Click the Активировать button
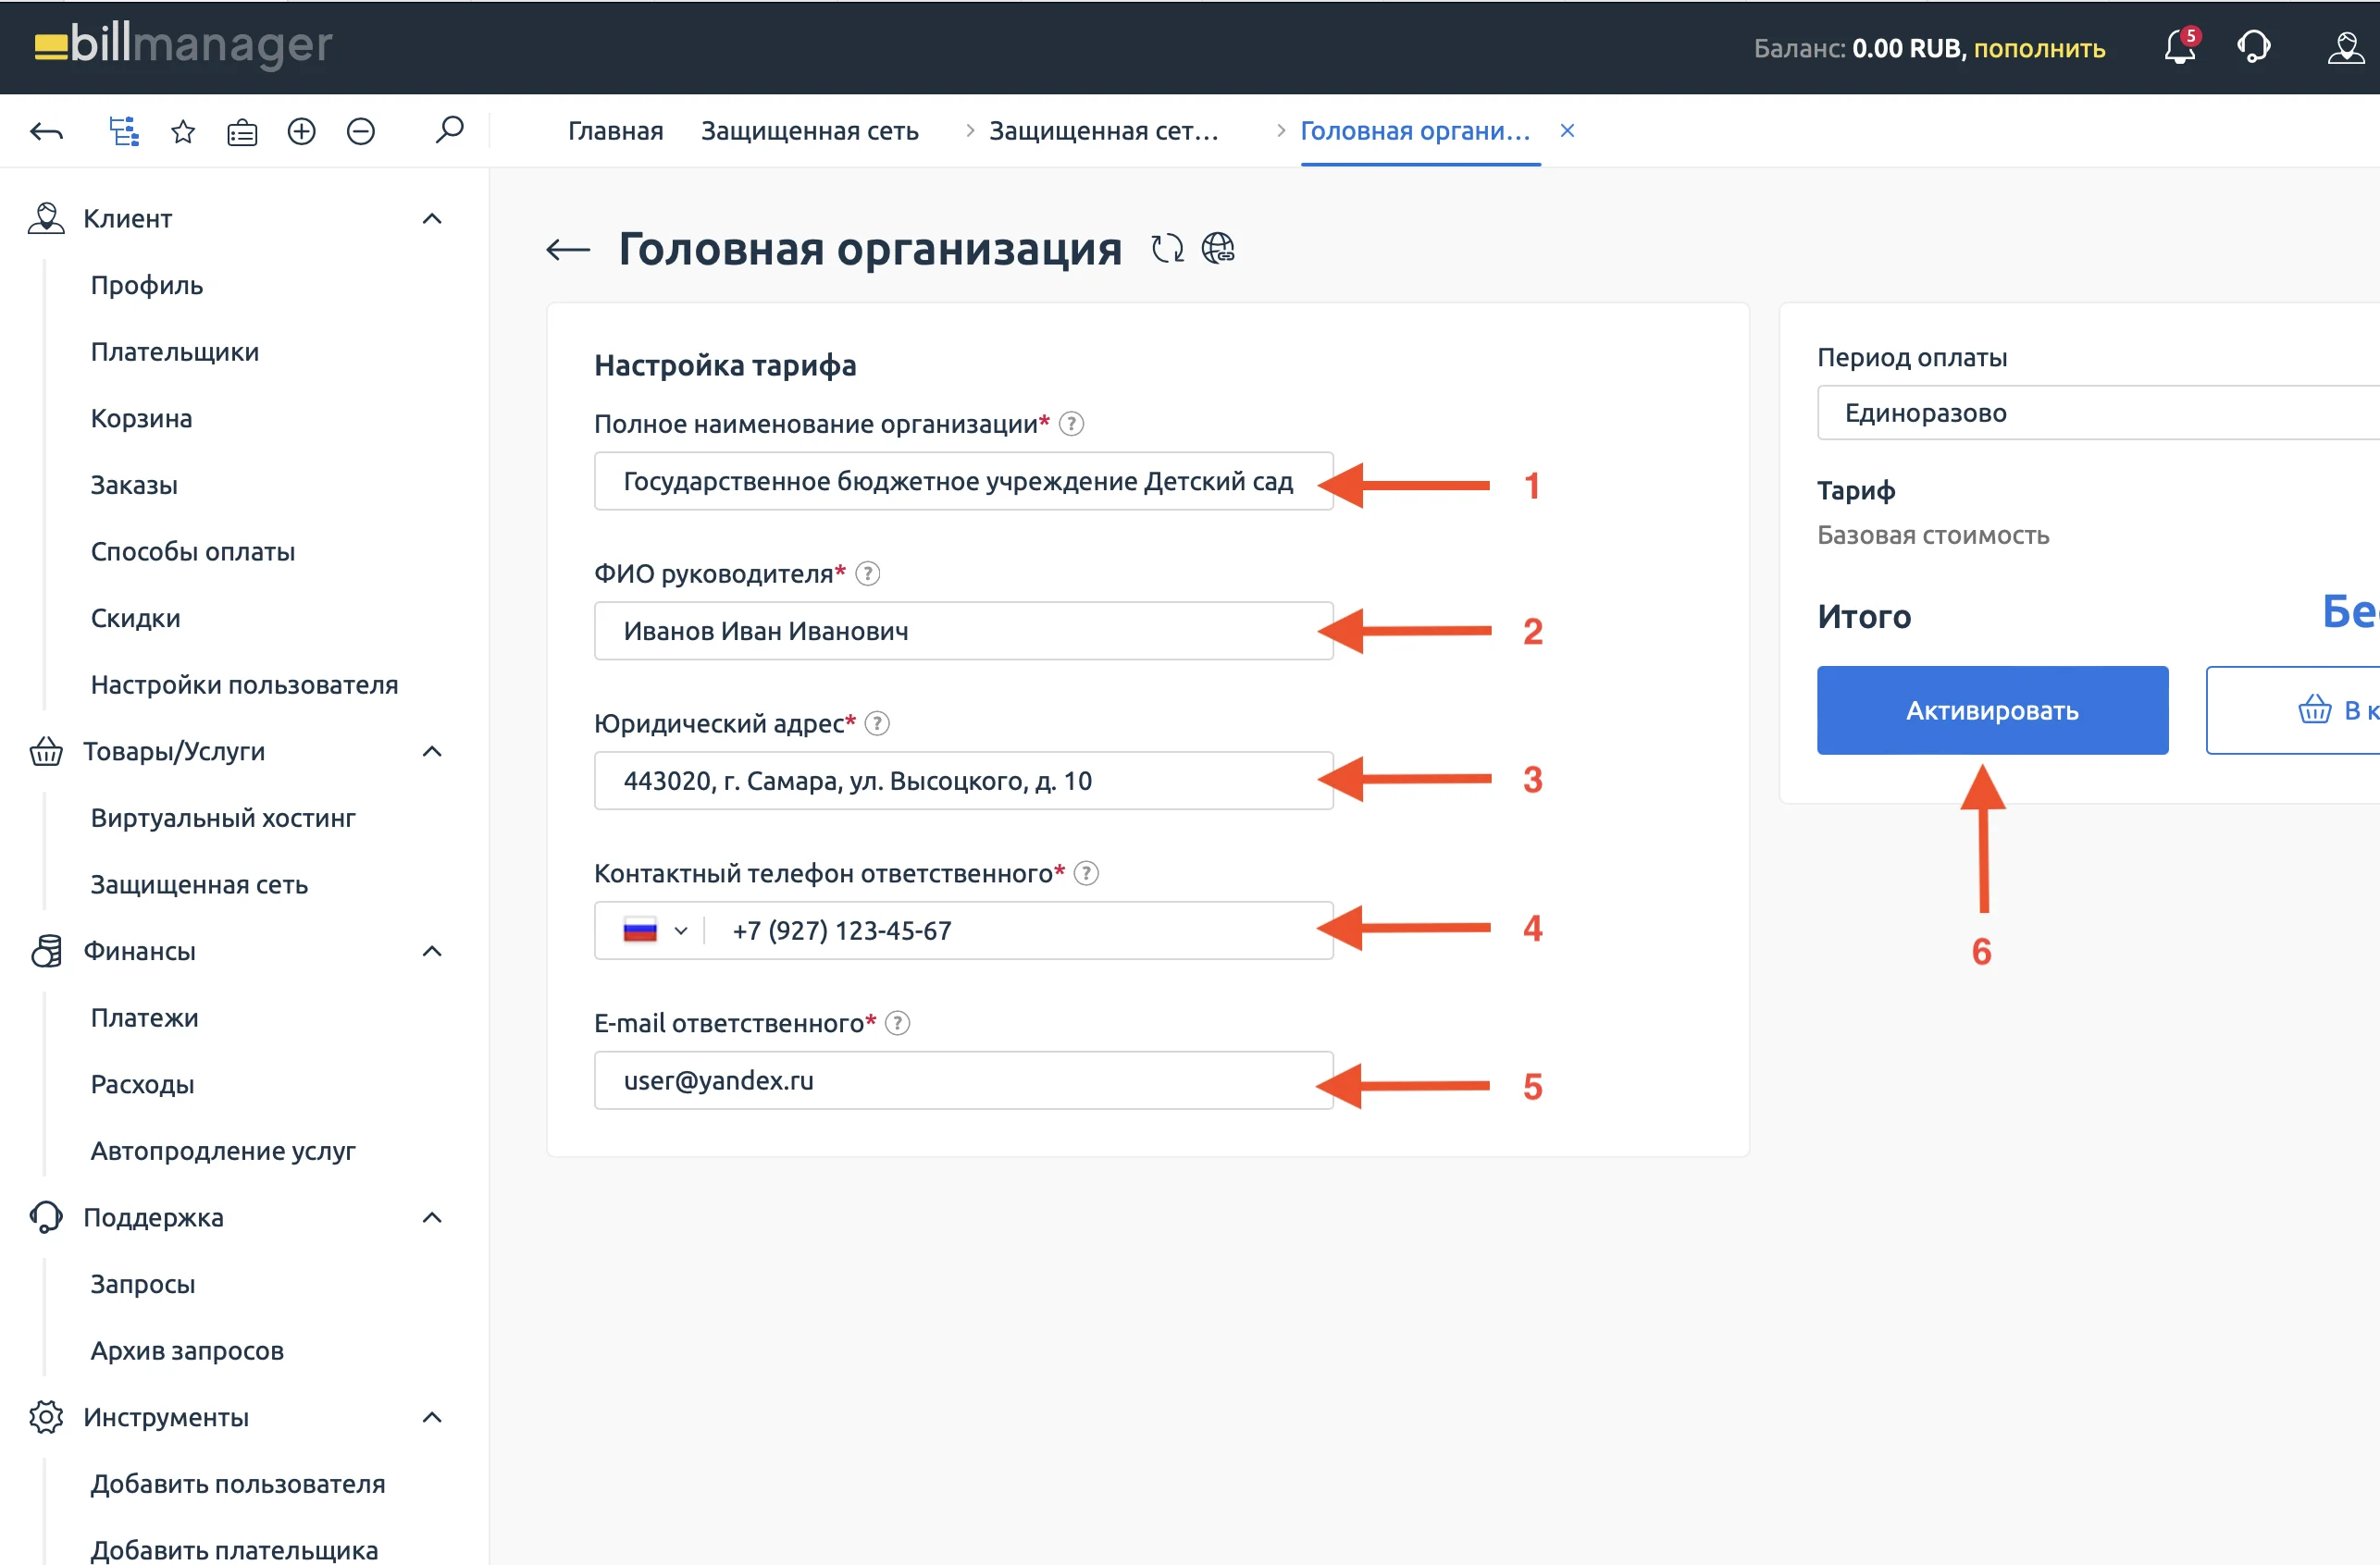This screenshot has height=1565, width=2380. click(1992, 710)
